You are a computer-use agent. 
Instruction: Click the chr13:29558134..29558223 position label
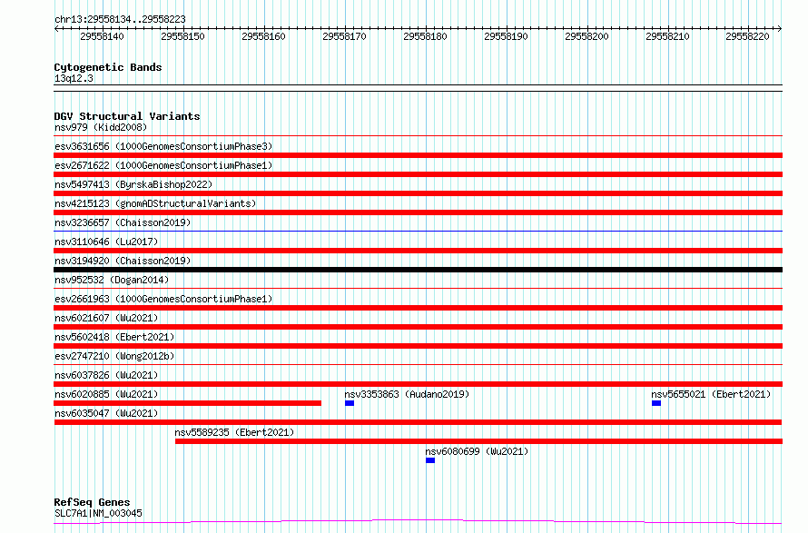pyautogui.click(x=120, y=19)
